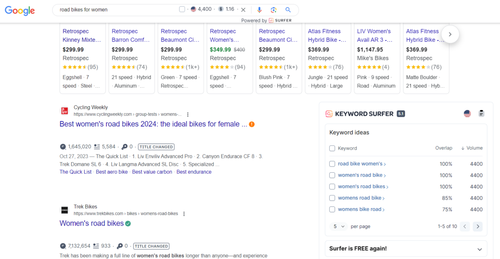500x259 pixels.
Task: Open the Cycling Weekly result options menu
Action: click(x=188, y=114)
